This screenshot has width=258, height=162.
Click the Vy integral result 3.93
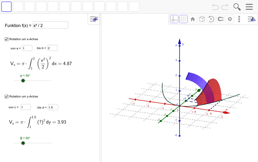pyautogui.click(x=62, y=122)
